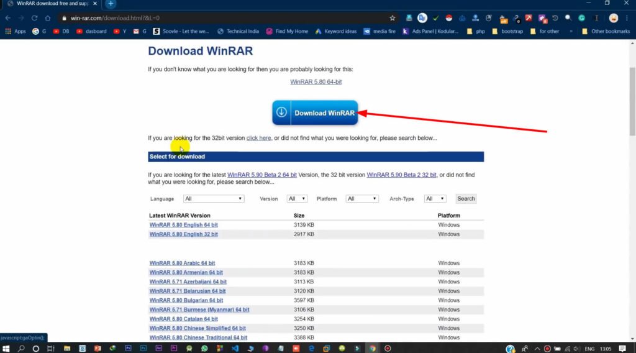This screenshot has width=636, height=353.
Task: Open Microsoft Edge from taskbar
Action: [311, 349]
